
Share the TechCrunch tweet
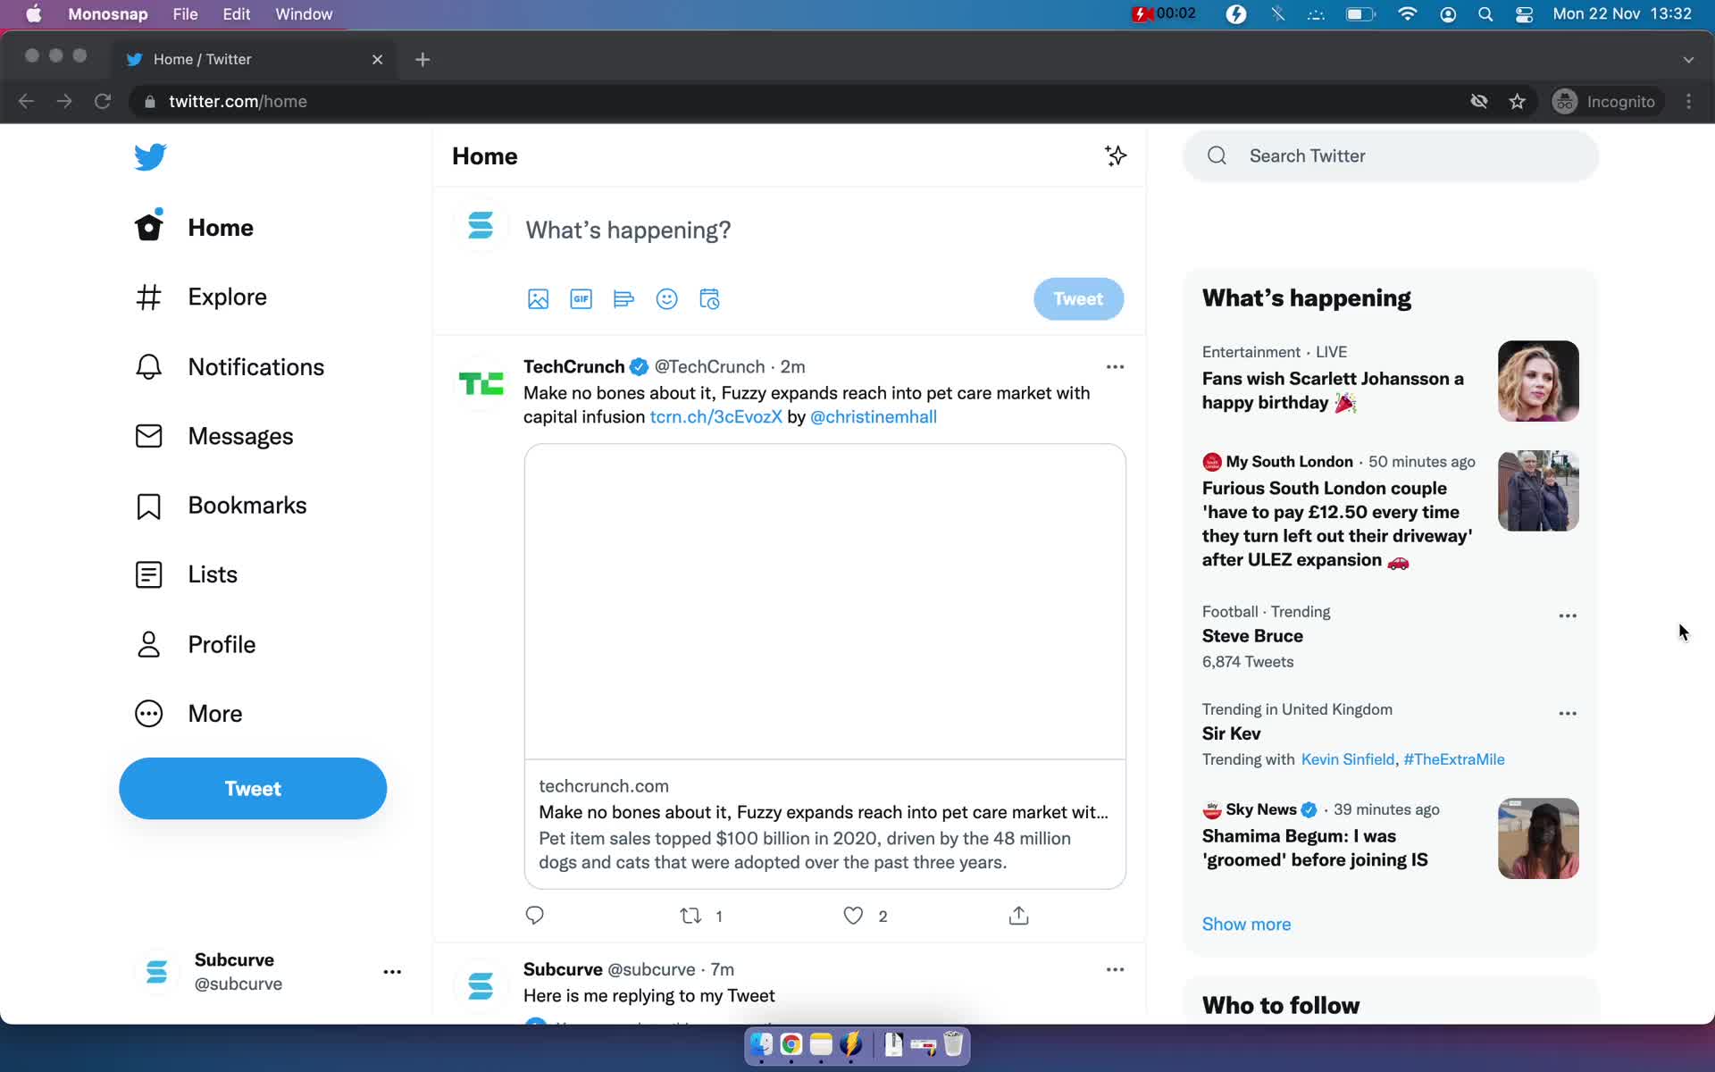point(1018,916)
